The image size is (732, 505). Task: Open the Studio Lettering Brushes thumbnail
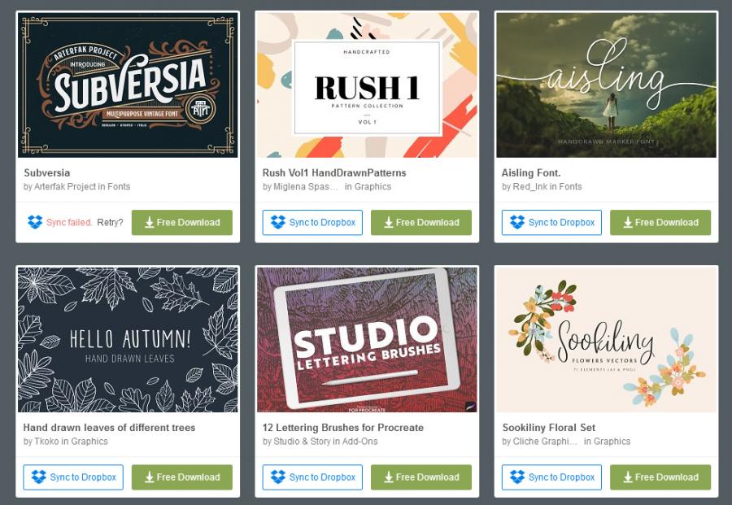pyautogui.click(x=367, y=340)
